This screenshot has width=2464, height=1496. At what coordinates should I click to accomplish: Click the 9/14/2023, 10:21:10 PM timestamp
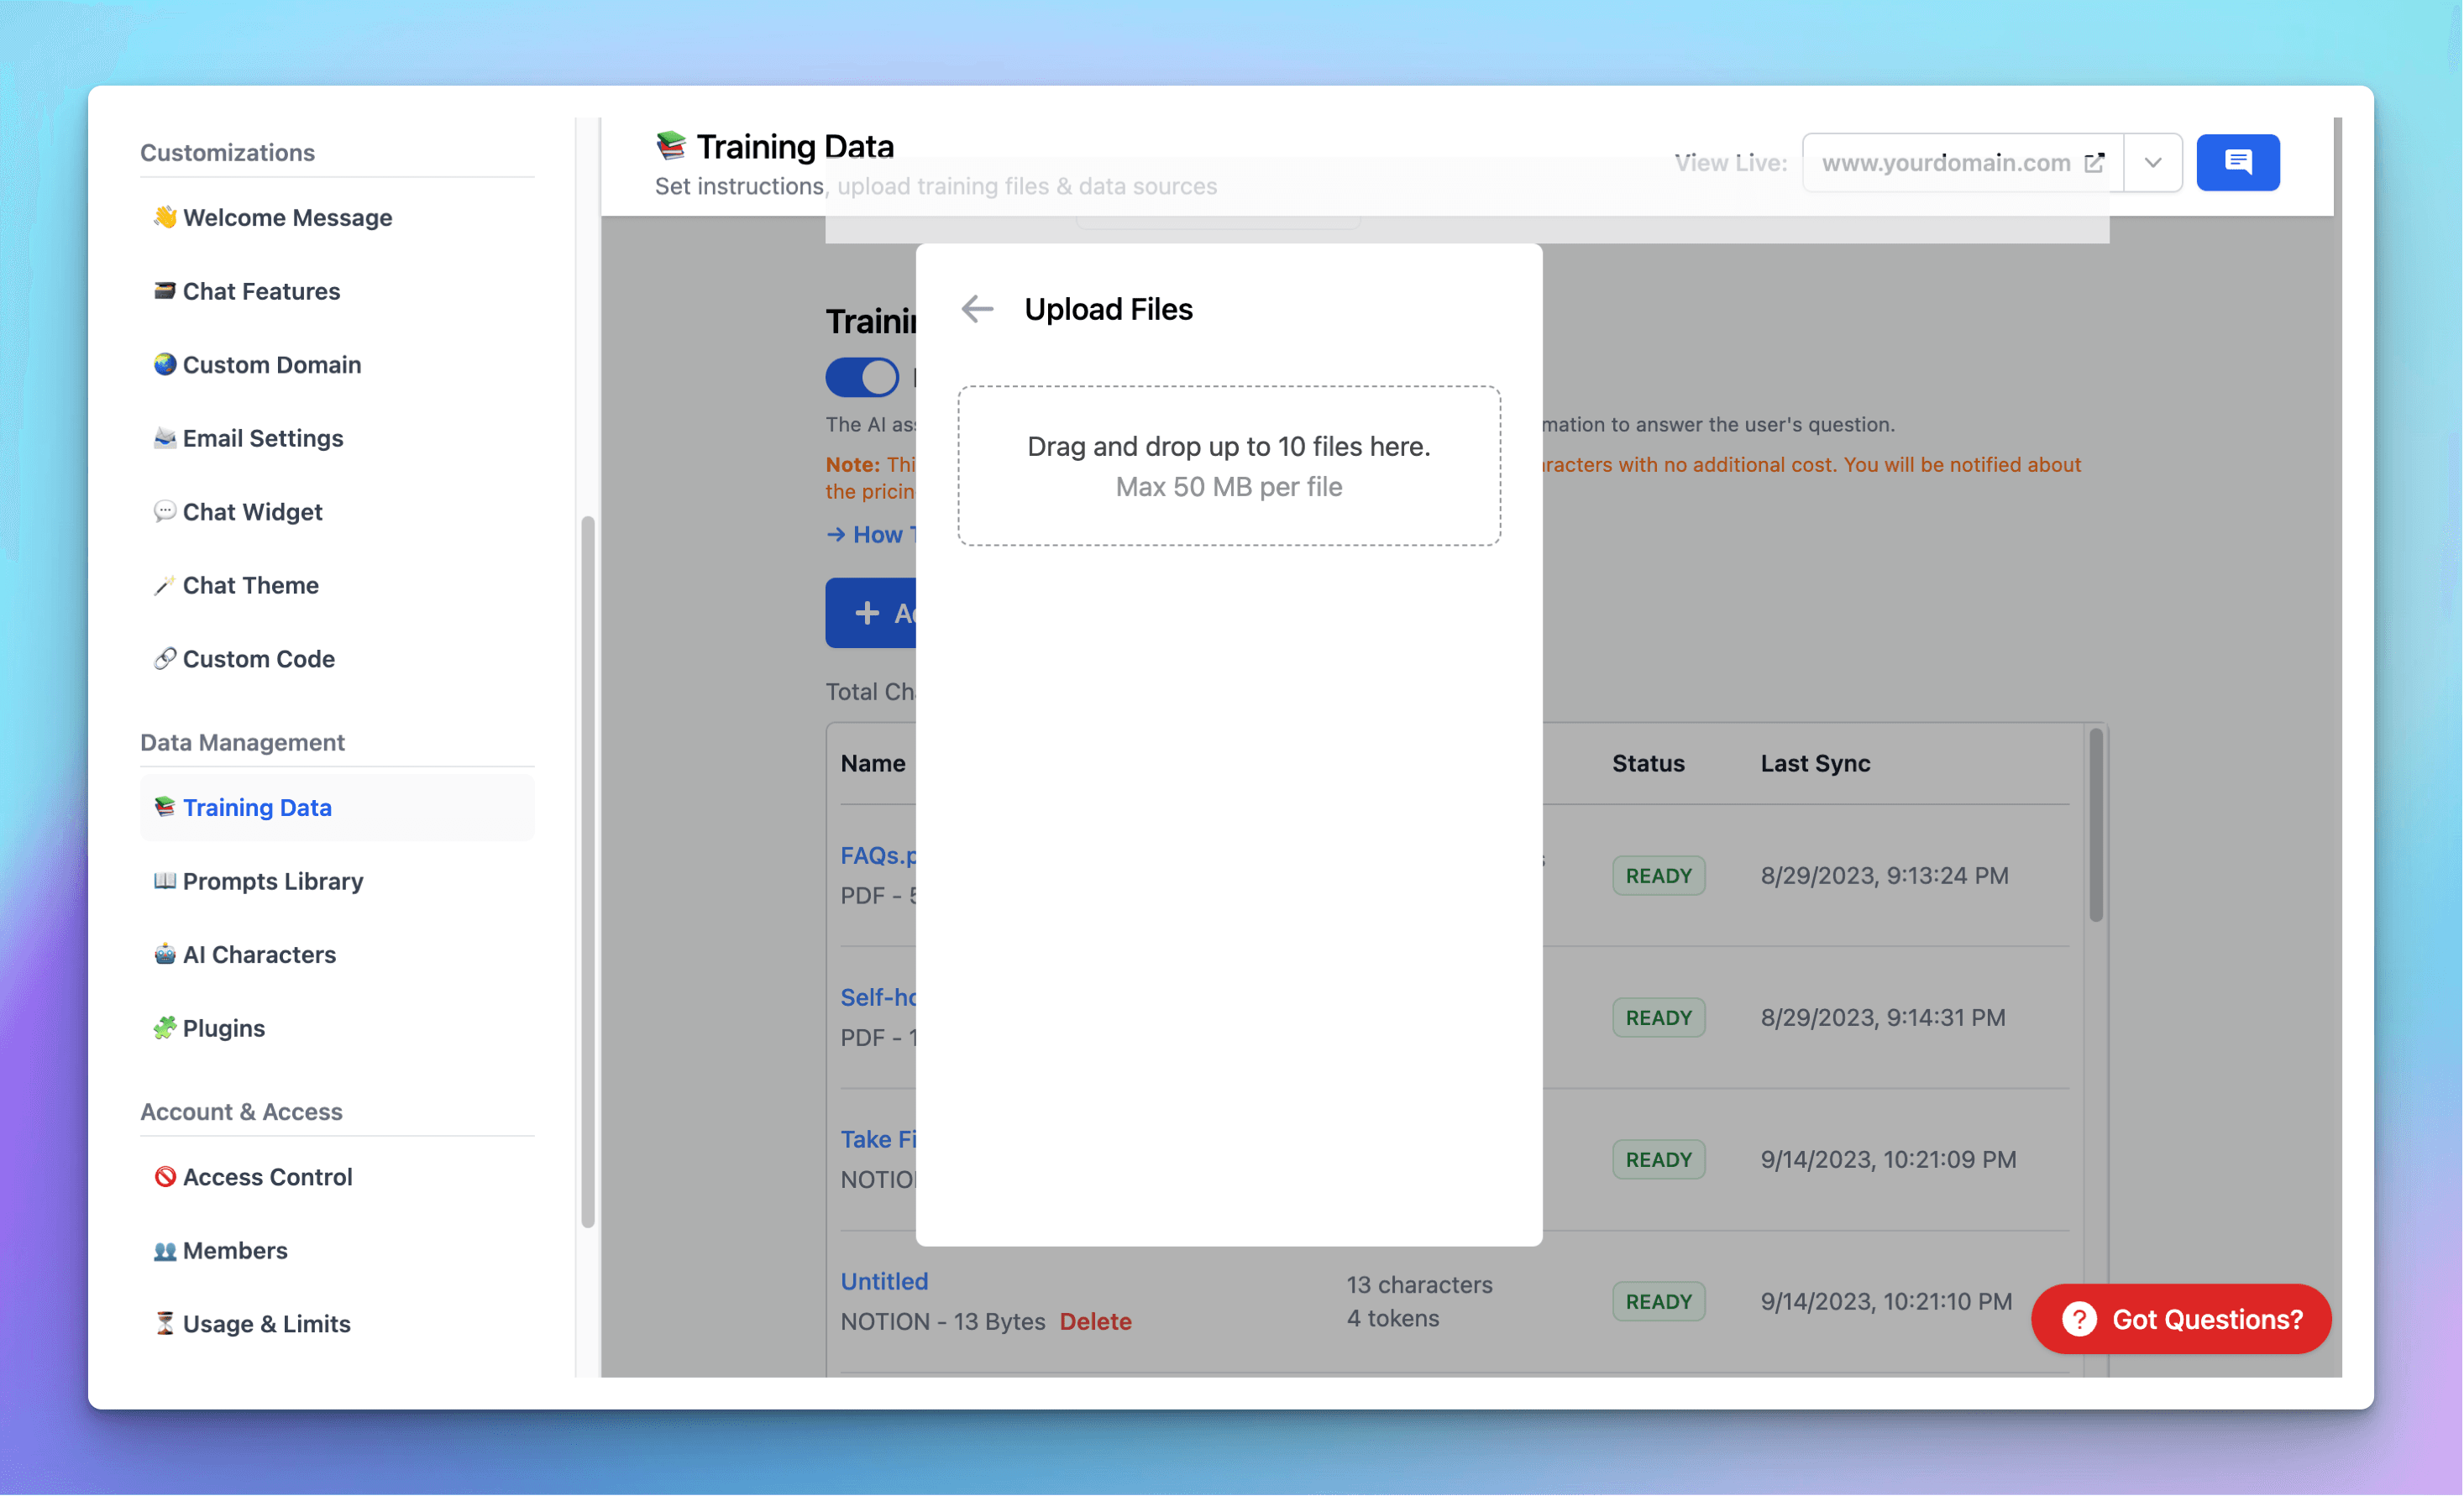pos(1886,1301)
